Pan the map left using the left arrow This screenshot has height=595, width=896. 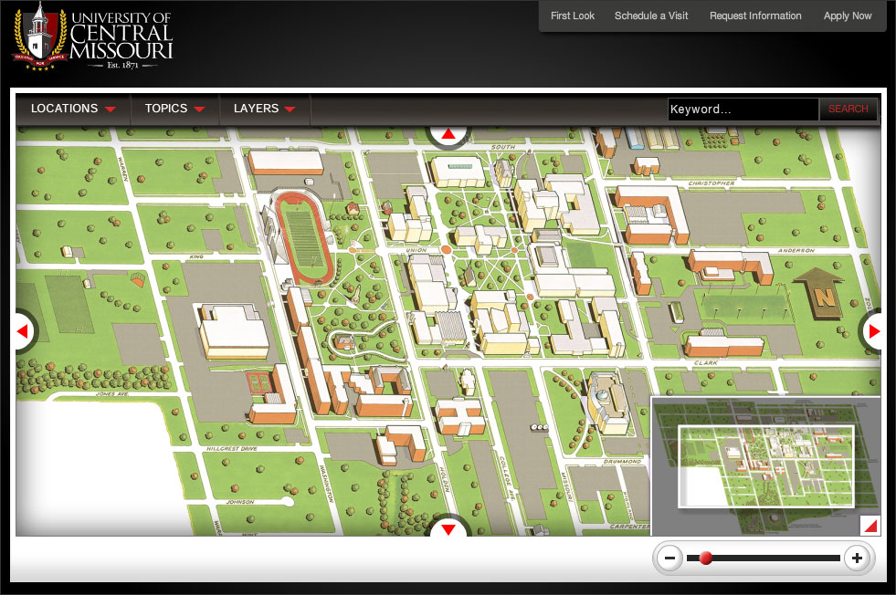point(24,331)
